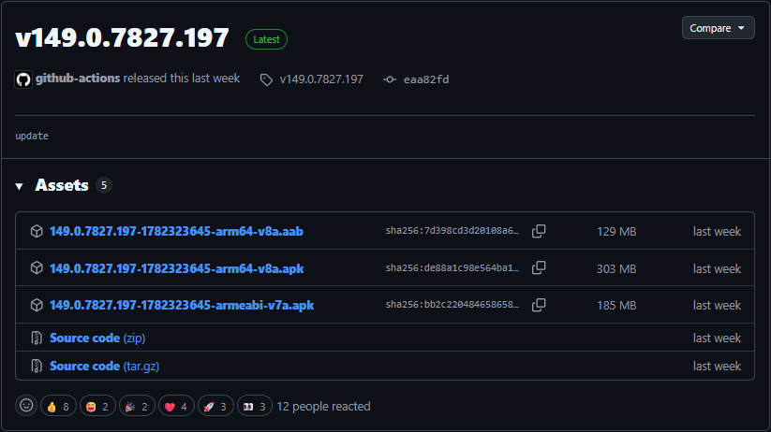The height and width of the screenshot is (432, 771).
Task: Click zip file icon for Source code (zip)
Action: [37, 338]
